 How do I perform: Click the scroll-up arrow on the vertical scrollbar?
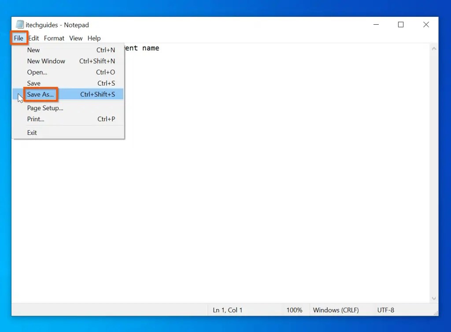(434, 48)
